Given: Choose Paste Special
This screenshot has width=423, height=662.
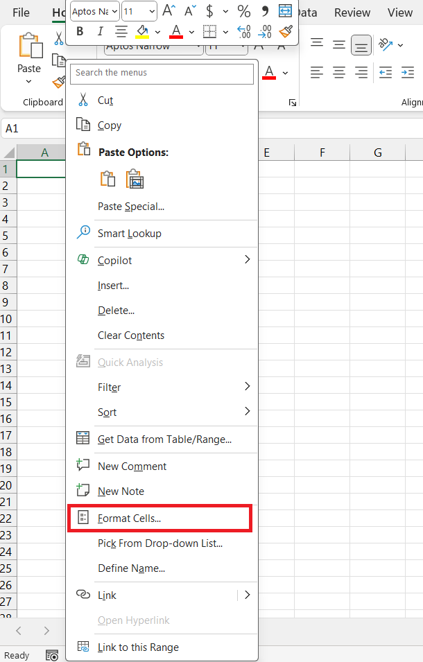Looking at the screenshot, I should click(162, 207).
